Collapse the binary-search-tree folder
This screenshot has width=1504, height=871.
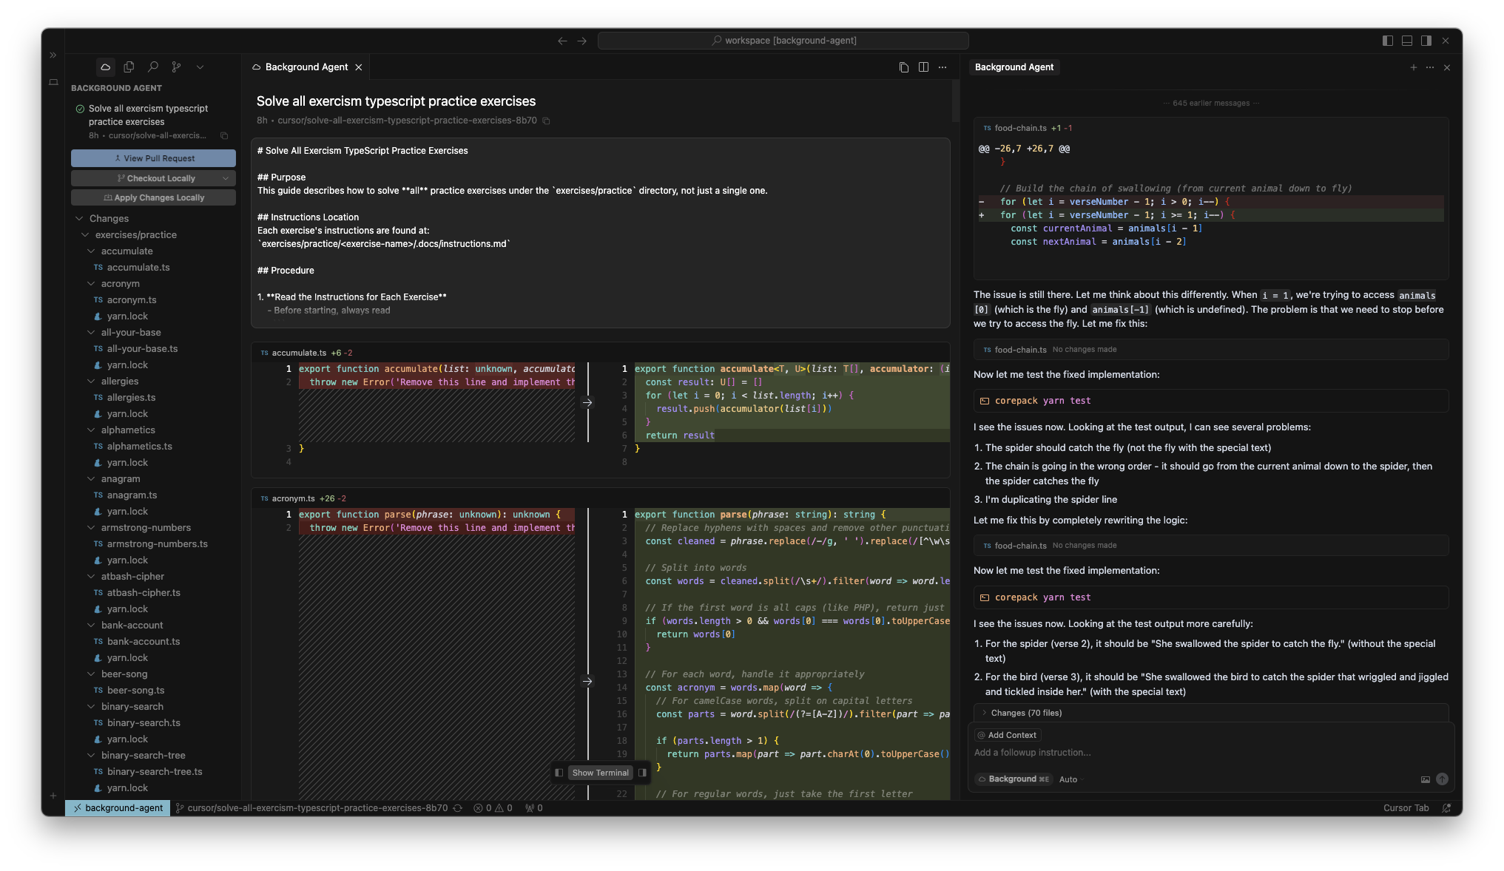pyautogui.click(x=91, y=756)
